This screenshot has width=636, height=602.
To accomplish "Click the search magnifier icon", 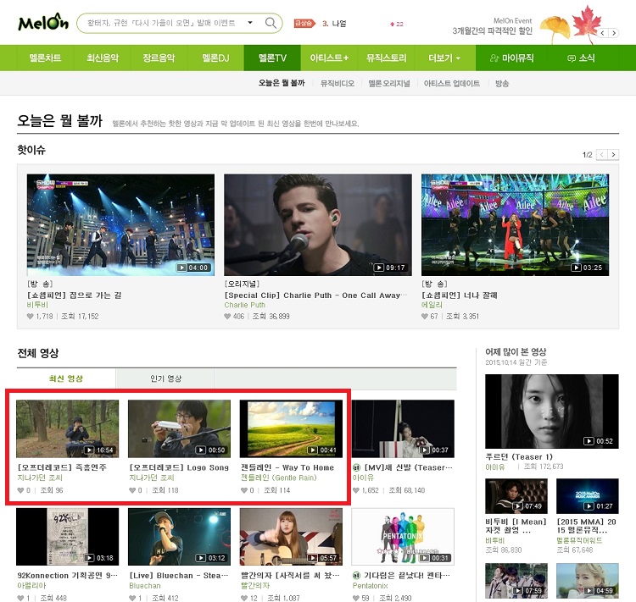I will pyautogui.click(x=271, y=23).
